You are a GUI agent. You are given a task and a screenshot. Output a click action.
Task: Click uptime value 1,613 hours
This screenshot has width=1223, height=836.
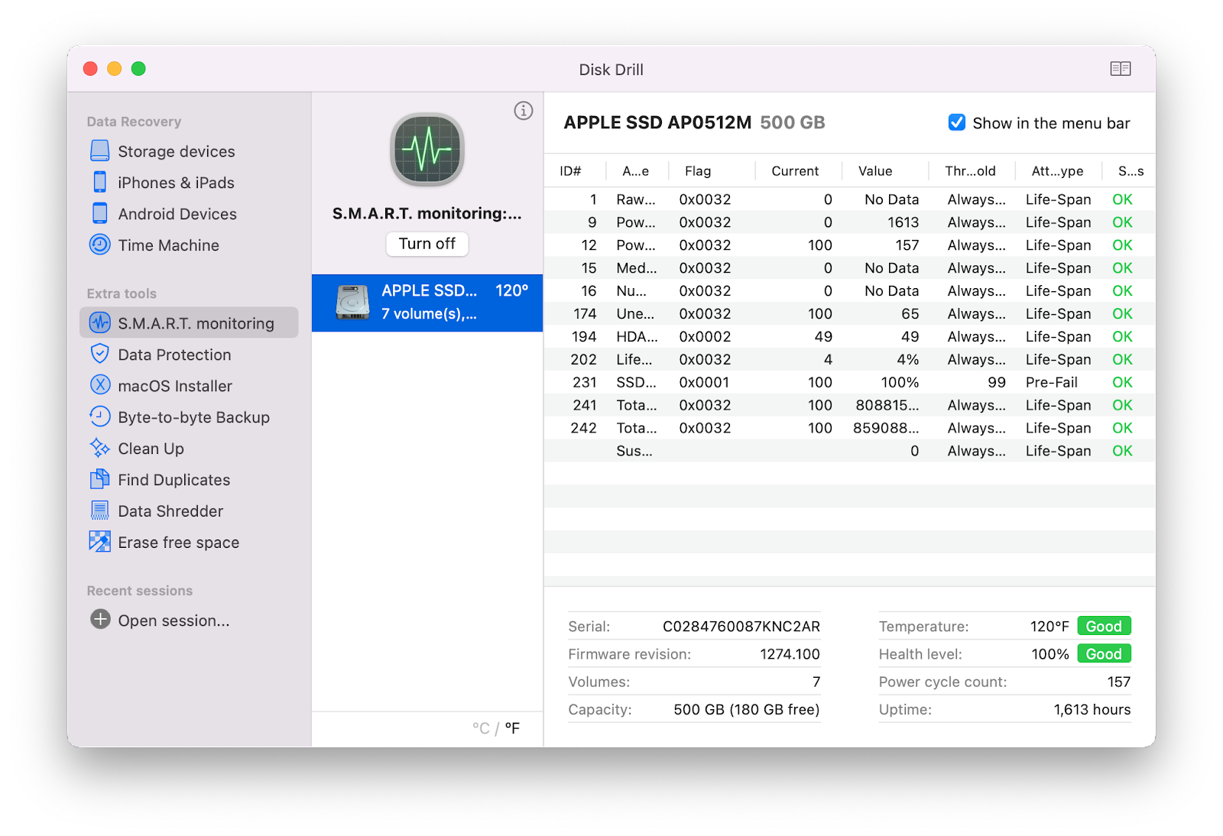[x=1092, y=709]
